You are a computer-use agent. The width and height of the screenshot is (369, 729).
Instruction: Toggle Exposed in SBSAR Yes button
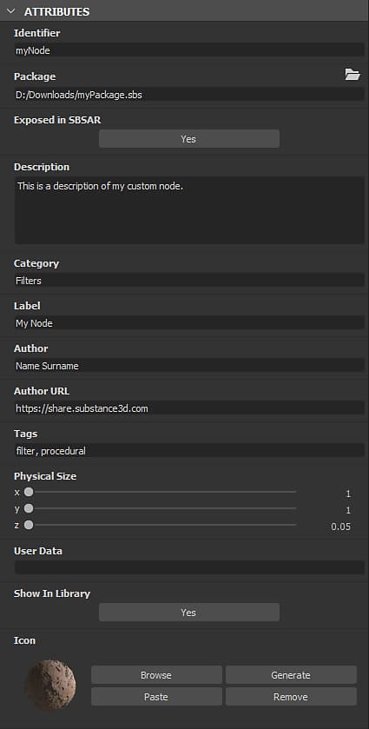coord(189,138)
